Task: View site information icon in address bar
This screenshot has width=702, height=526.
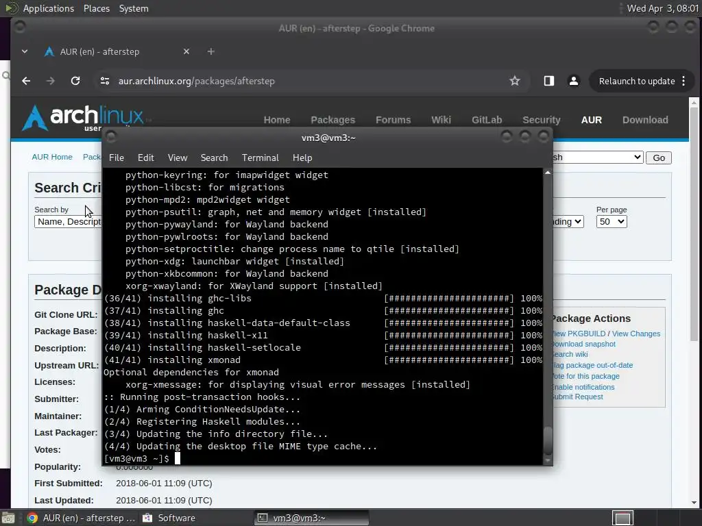Action: (105, 81)
